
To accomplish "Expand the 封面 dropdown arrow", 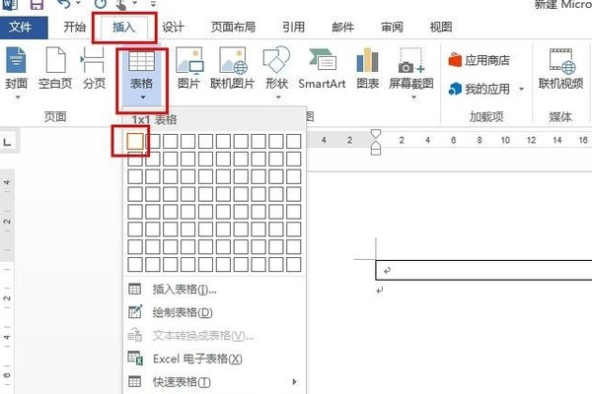I will point(18,97).
